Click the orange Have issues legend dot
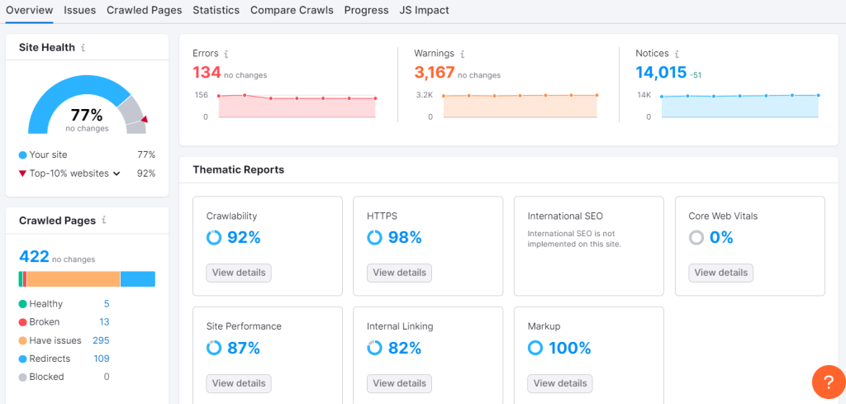846x404 pixels. click(x=22, y=341)
